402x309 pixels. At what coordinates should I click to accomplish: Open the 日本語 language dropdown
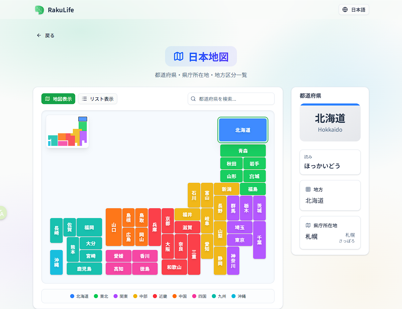coord(354,9)
